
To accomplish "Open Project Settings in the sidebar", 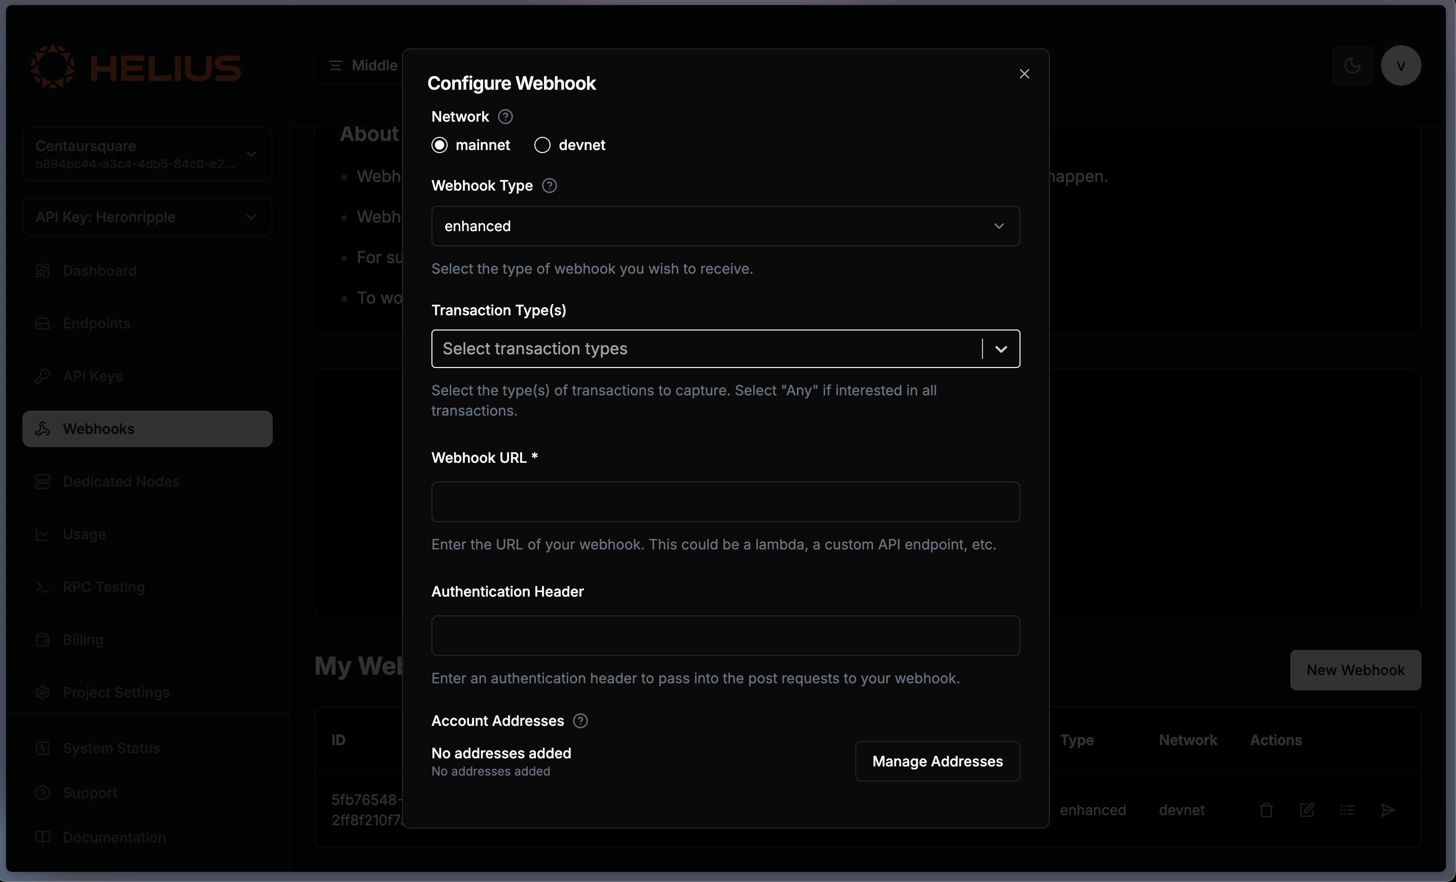I will [x=147, y=692].
